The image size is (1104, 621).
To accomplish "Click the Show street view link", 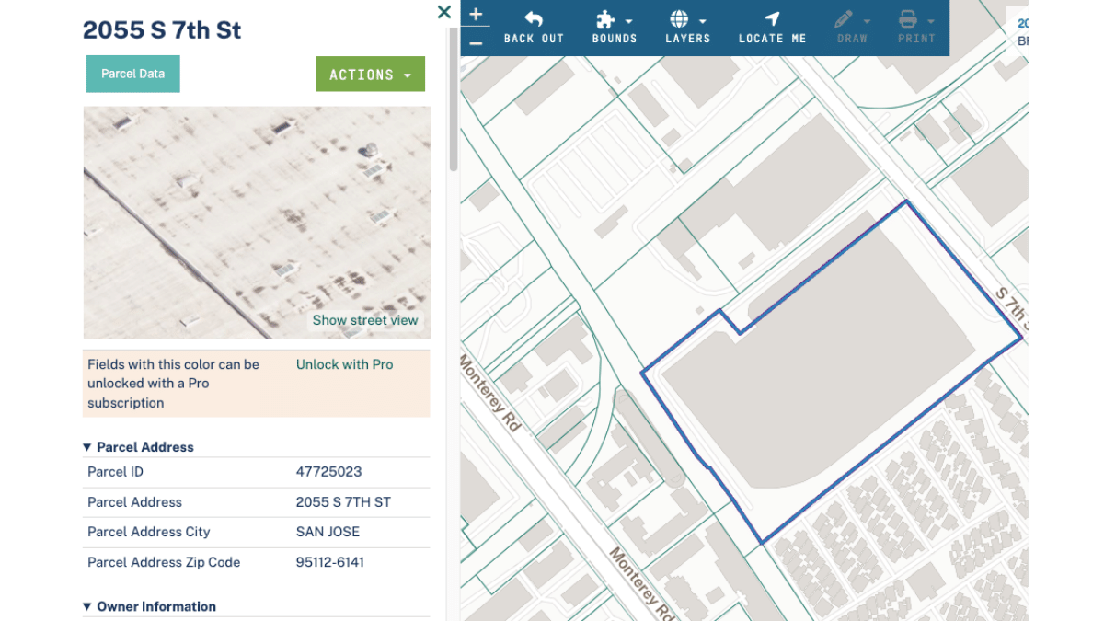I will coord(364,320).
